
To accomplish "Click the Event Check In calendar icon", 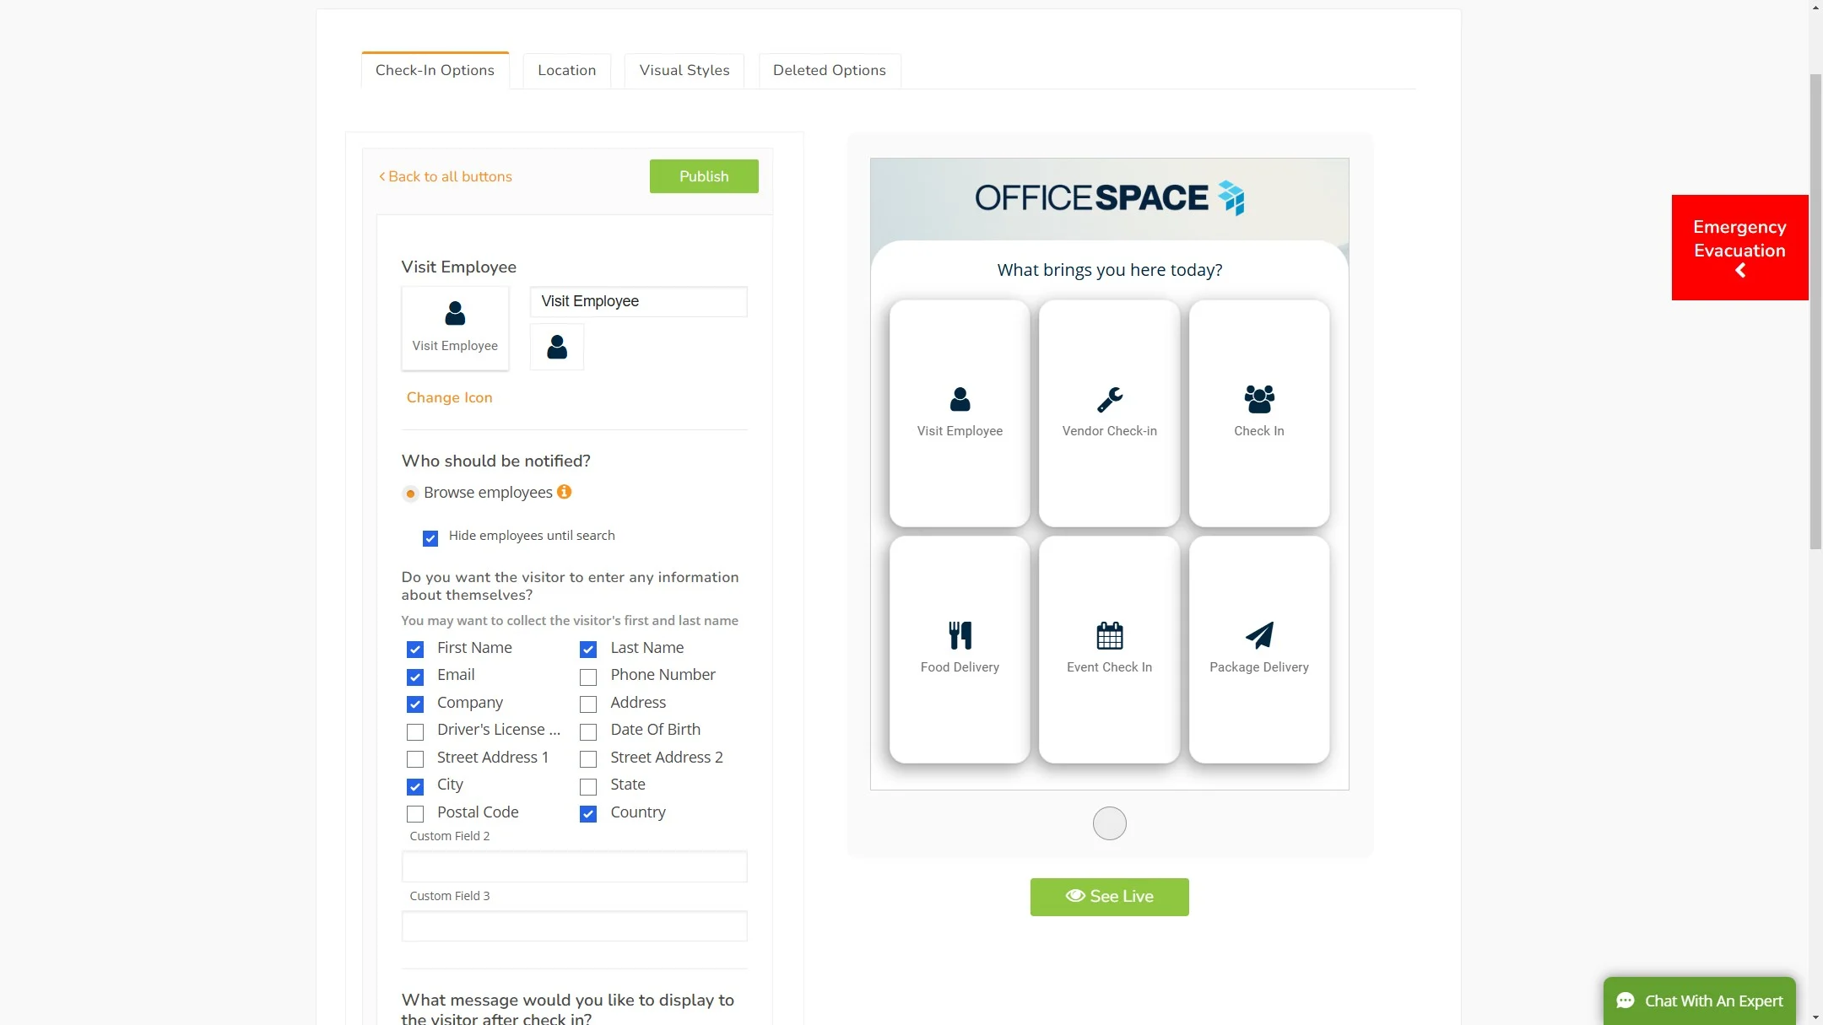I will pyautogui.click(x=1109, y=635).
